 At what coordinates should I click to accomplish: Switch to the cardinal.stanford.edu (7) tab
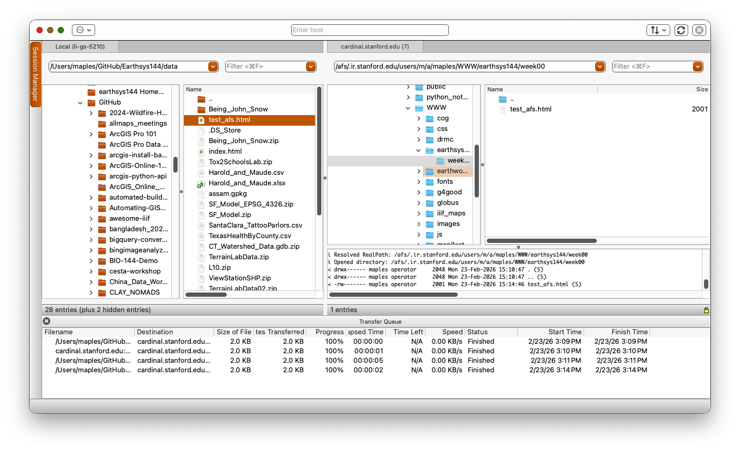(375, 46)
